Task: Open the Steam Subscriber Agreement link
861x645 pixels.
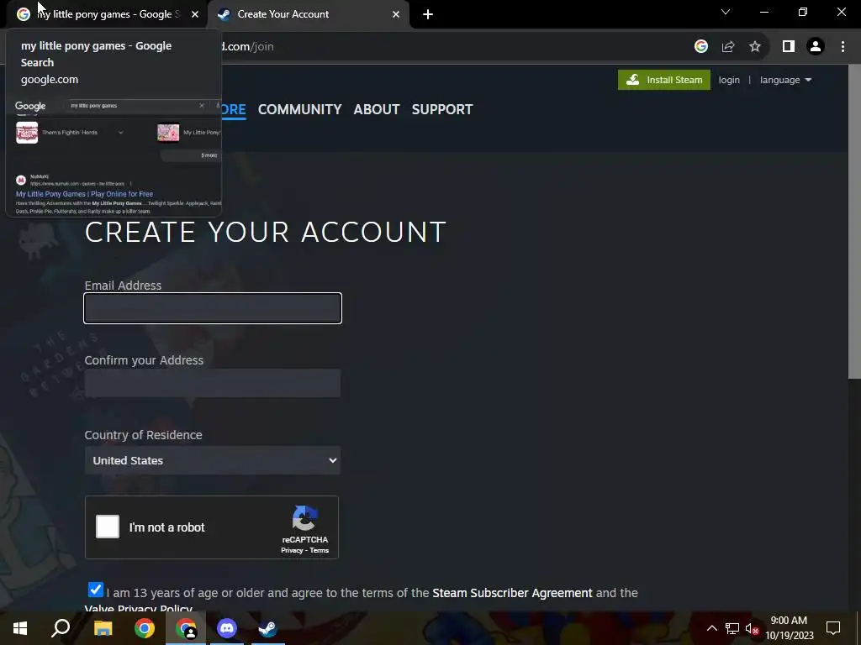Action: click(512, 593)
